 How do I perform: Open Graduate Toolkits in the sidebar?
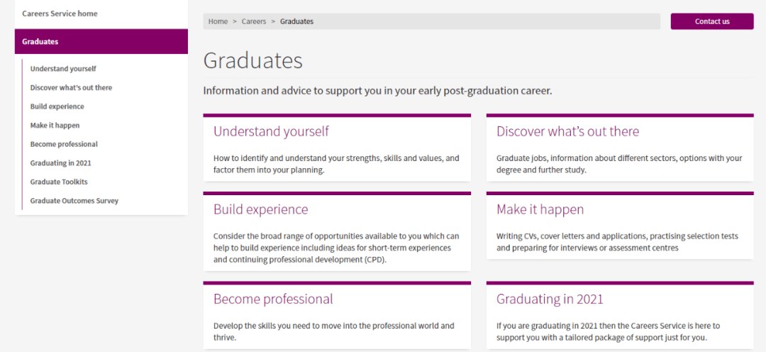point(59,182)
